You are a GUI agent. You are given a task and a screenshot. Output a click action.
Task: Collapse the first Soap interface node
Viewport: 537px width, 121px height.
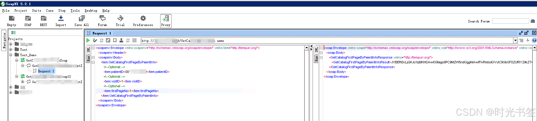click(x=17, y=60)
